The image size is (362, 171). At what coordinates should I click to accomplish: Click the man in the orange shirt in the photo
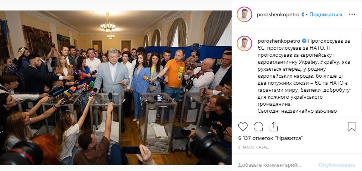click(x=174, y=74)
